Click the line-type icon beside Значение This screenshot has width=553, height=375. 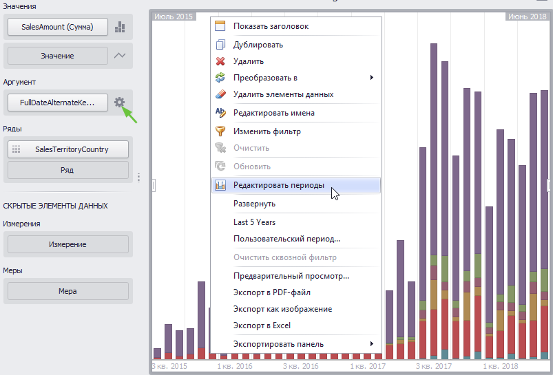[x=120, y=55]
